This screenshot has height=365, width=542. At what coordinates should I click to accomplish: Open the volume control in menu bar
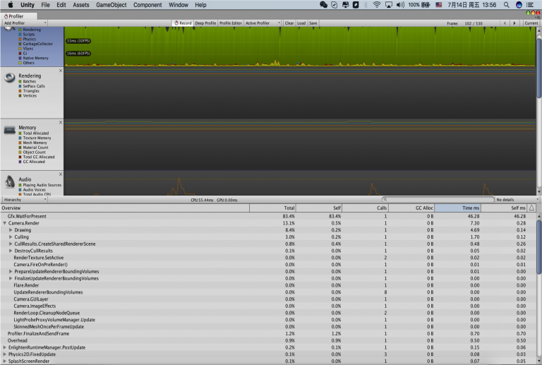coord(400,5)
